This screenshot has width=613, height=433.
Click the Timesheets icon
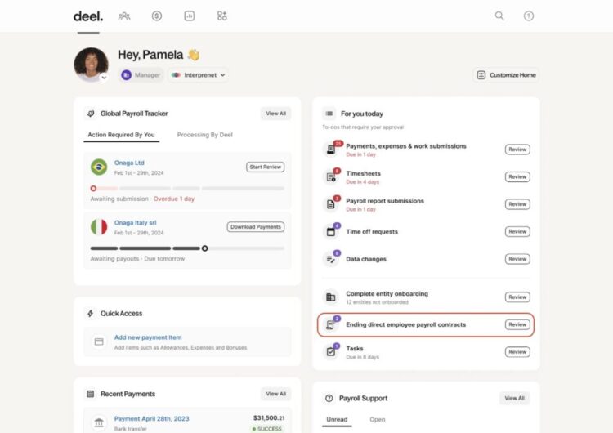[331, 176]
